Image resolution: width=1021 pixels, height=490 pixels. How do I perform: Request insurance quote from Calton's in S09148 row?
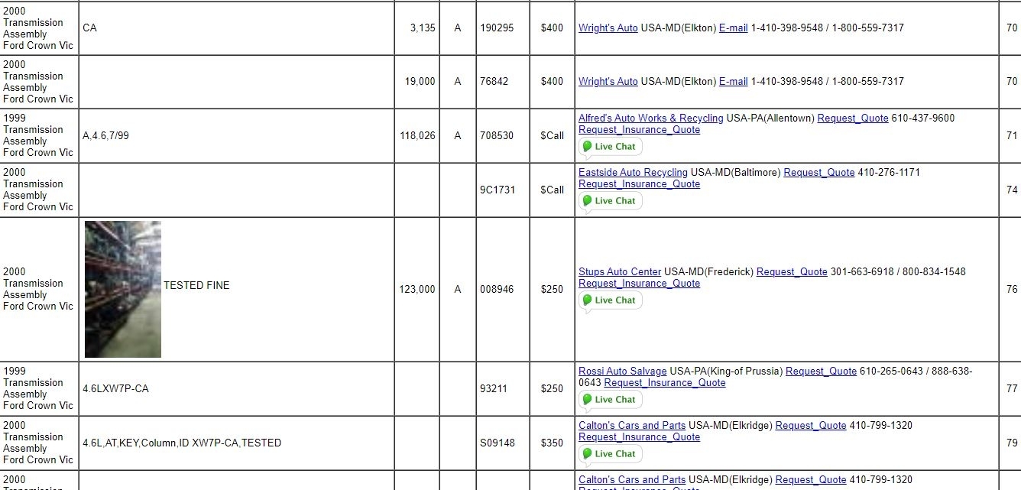point(639,437)
